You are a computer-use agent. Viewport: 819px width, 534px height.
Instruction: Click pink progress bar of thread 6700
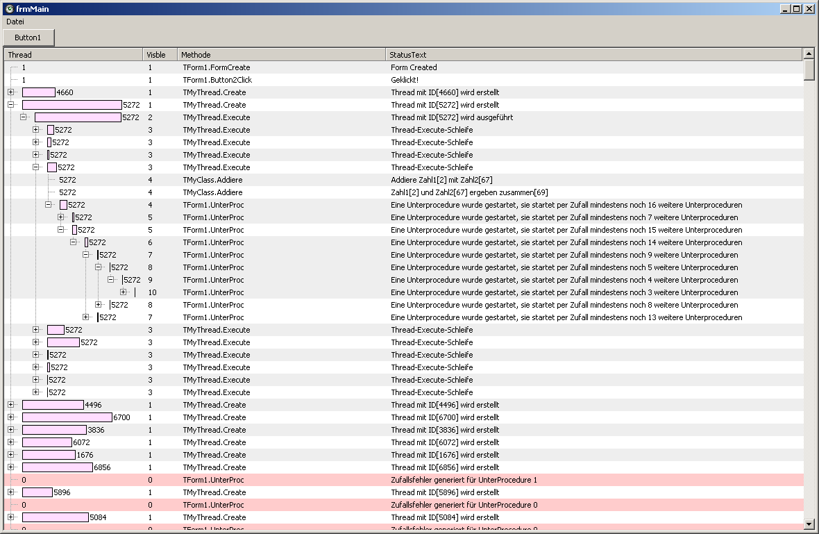[x=67, y=417]
